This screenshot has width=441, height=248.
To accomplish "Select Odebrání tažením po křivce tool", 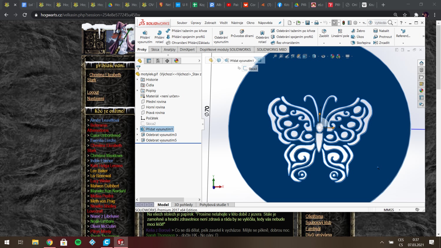I will 293,31.
